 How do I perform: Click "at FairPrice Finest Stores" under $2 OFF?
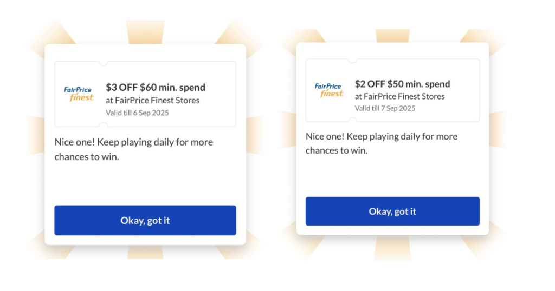pyautogui.click(x=399, y=96)
